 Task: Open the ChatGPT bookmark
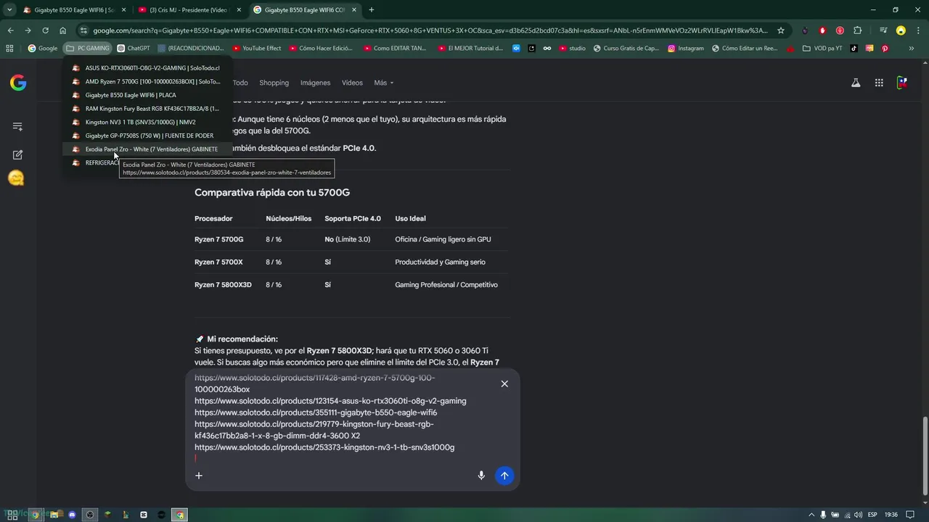click(x=133, y=49)
